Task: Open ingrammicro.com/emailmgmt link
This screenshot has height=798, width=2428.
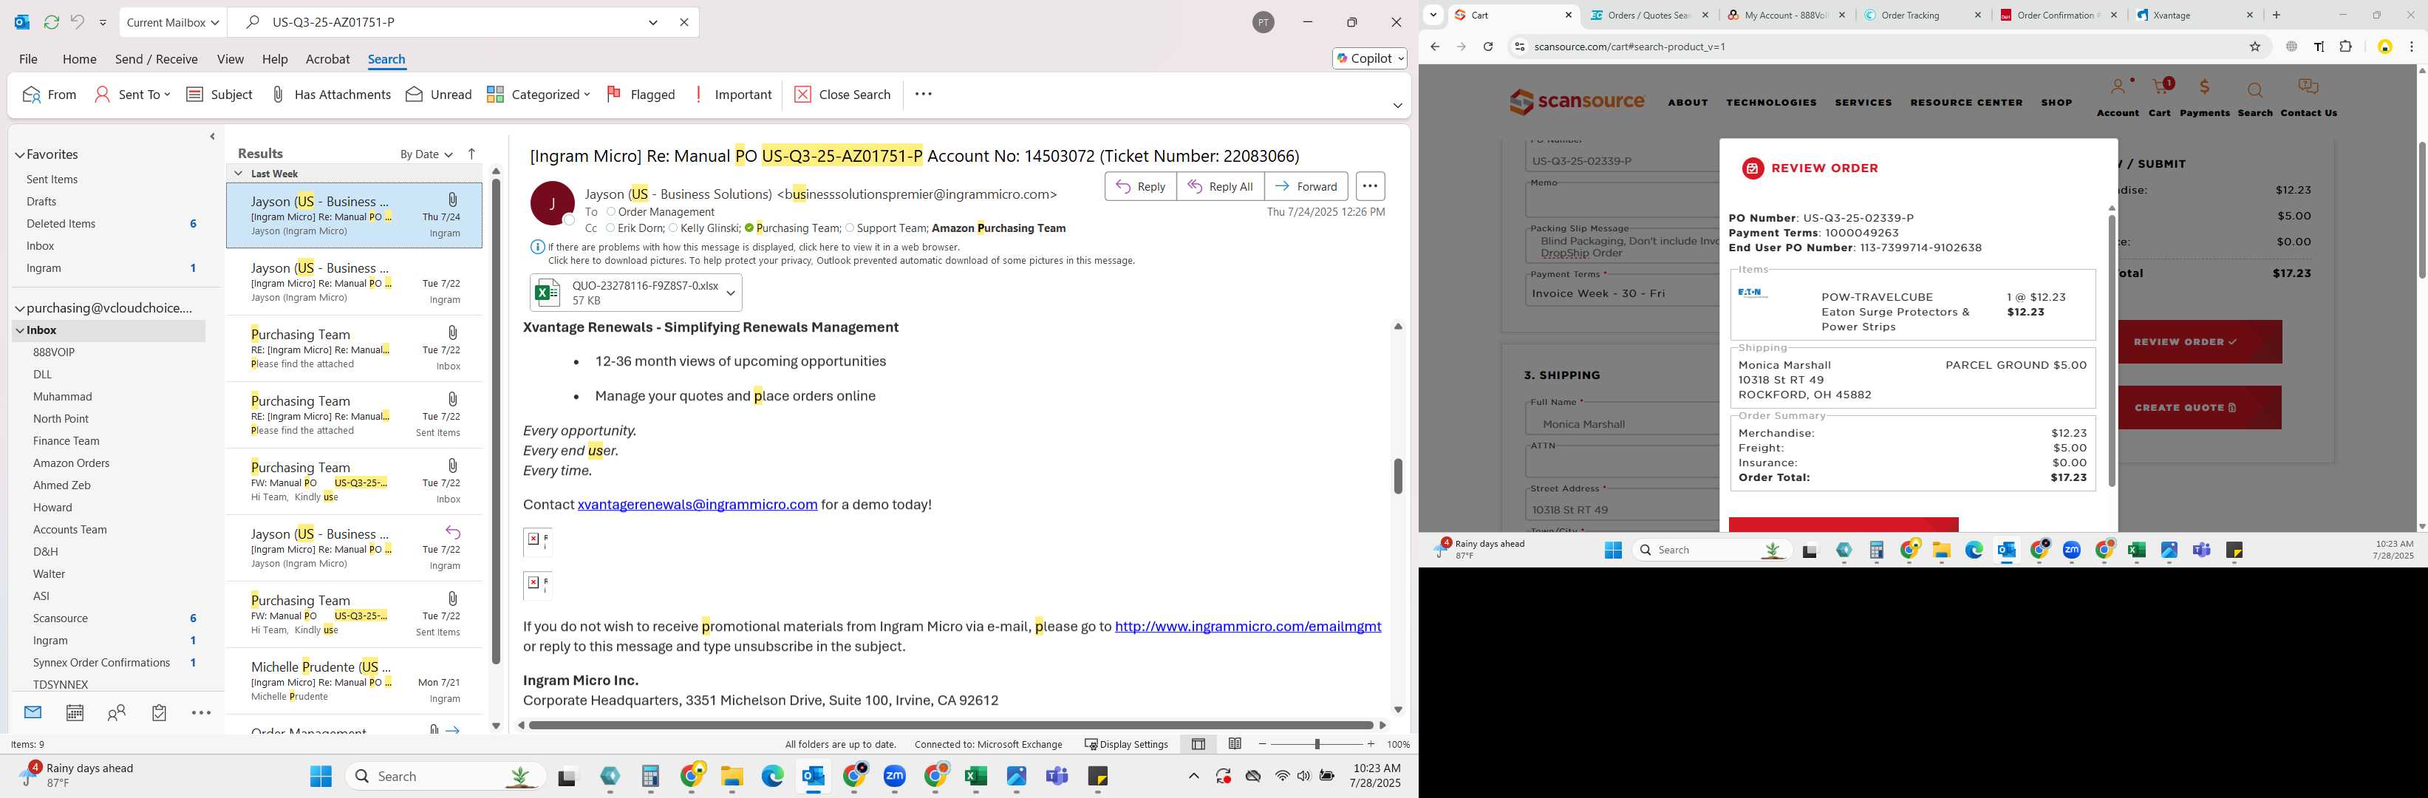Action: (1248, 627)
